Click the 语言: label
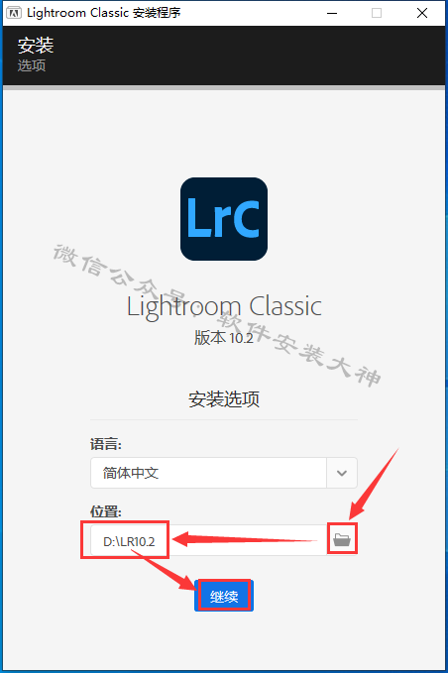448x673 pixels. pyautogui.click(x=106, y=444)
